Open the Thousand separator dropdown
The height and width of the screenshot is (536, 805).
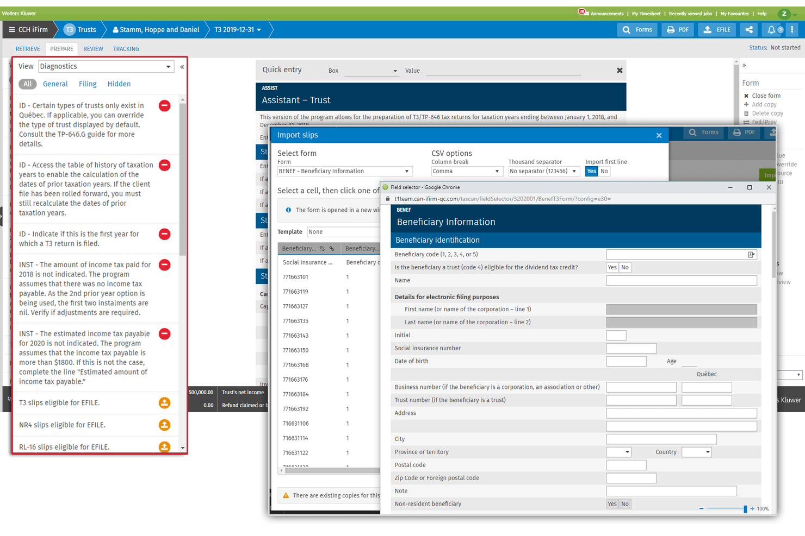543,171
